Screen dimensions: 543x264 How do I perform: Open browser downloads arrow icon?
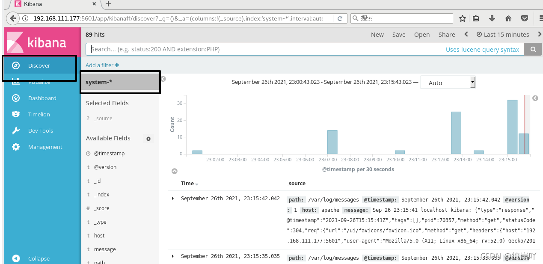(492, 18)
